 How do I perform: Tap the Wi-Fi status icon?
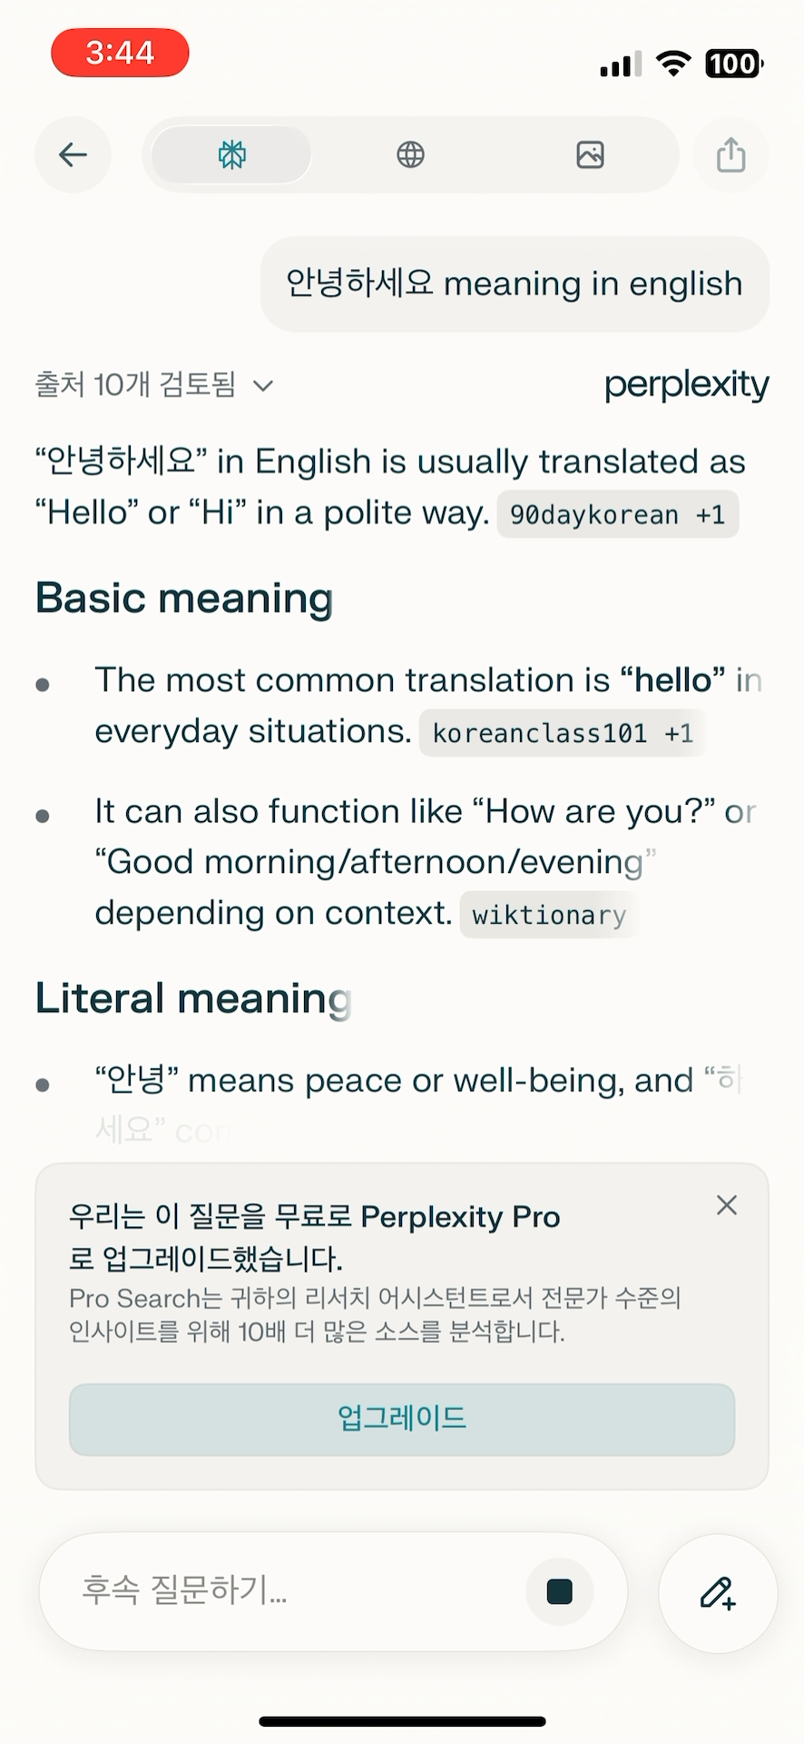tap(673, 64)
